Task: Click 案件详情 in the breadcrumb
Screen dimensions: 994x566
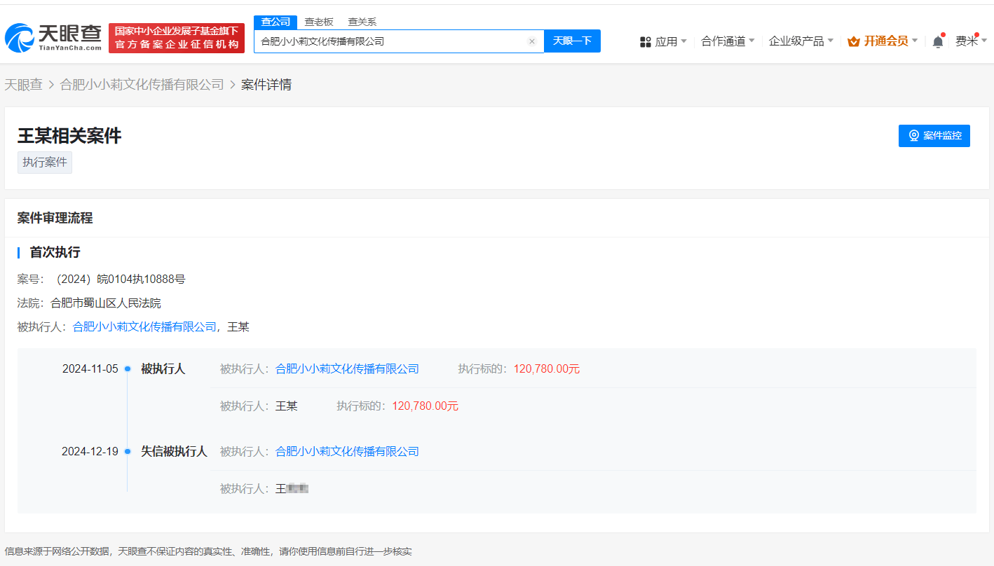Action: pos(266,85)
